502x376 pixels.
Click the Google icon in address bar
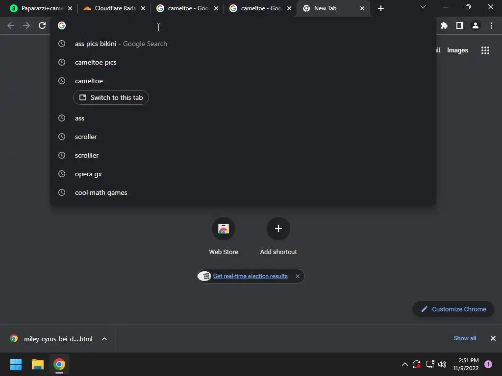[x=62, y=25]
